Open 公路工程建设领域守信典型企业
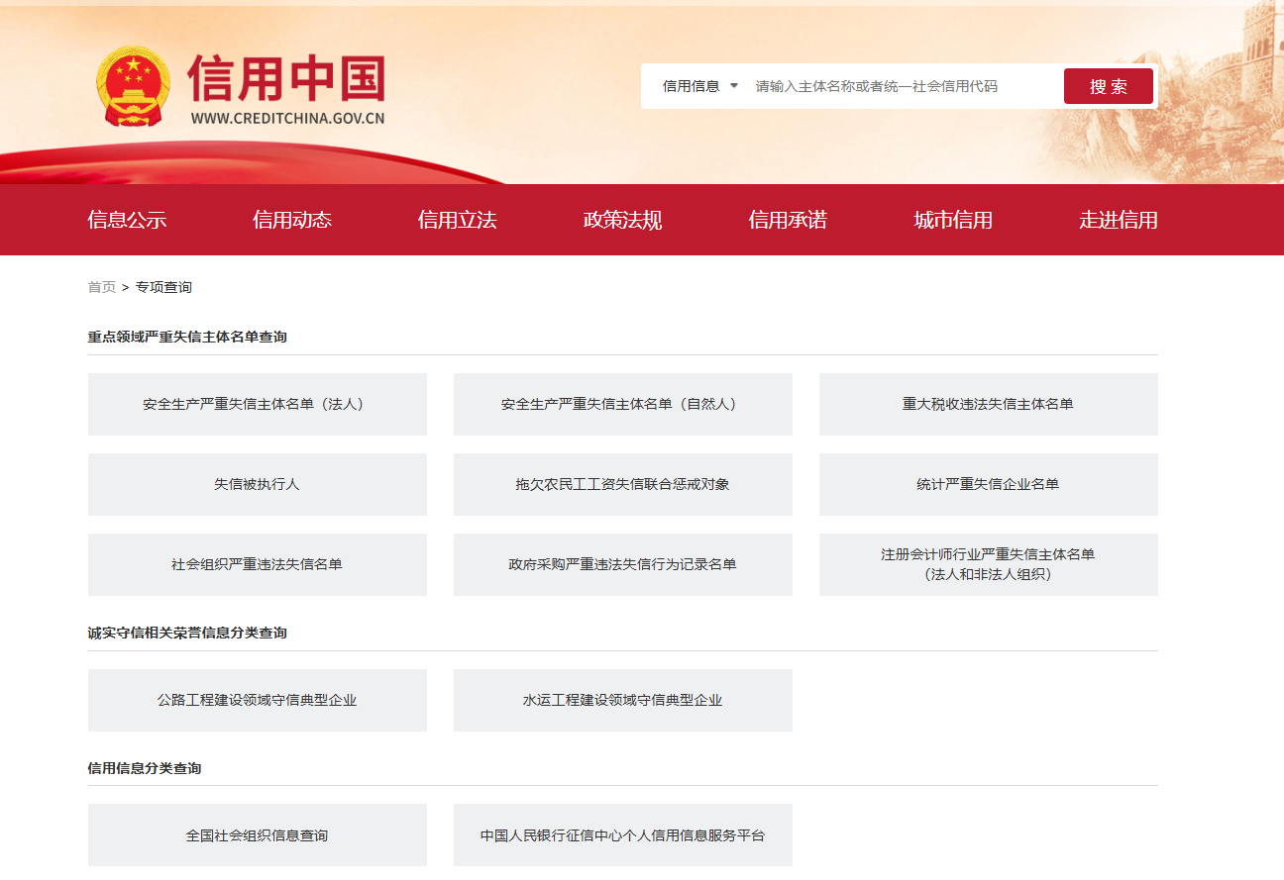 pyautogui.click(x=258, y=700)
